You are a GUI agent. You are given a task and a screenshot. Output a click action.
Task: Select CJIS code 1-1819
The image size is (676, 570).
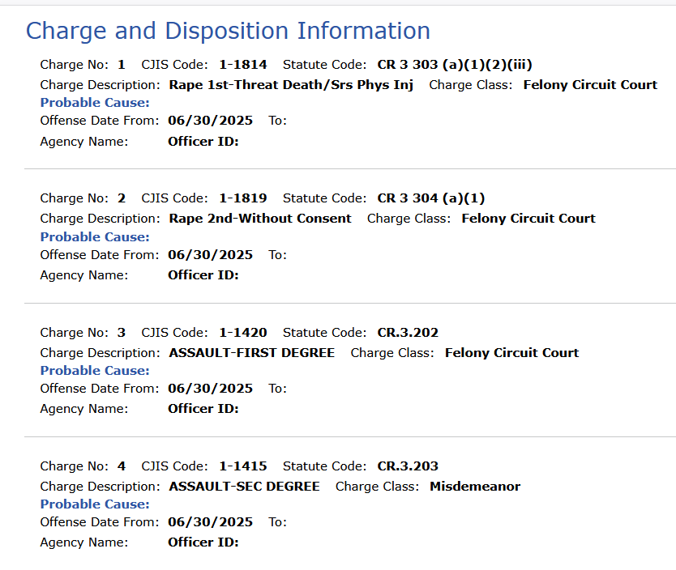(243, 198)
